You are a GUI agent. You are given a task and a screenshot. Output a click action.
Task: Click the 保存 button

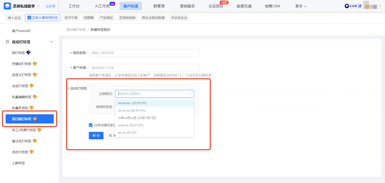[x=96, y=135]
